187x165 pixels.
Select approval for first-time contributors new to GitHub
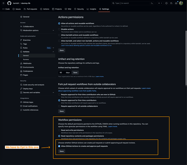pos(59,95)
